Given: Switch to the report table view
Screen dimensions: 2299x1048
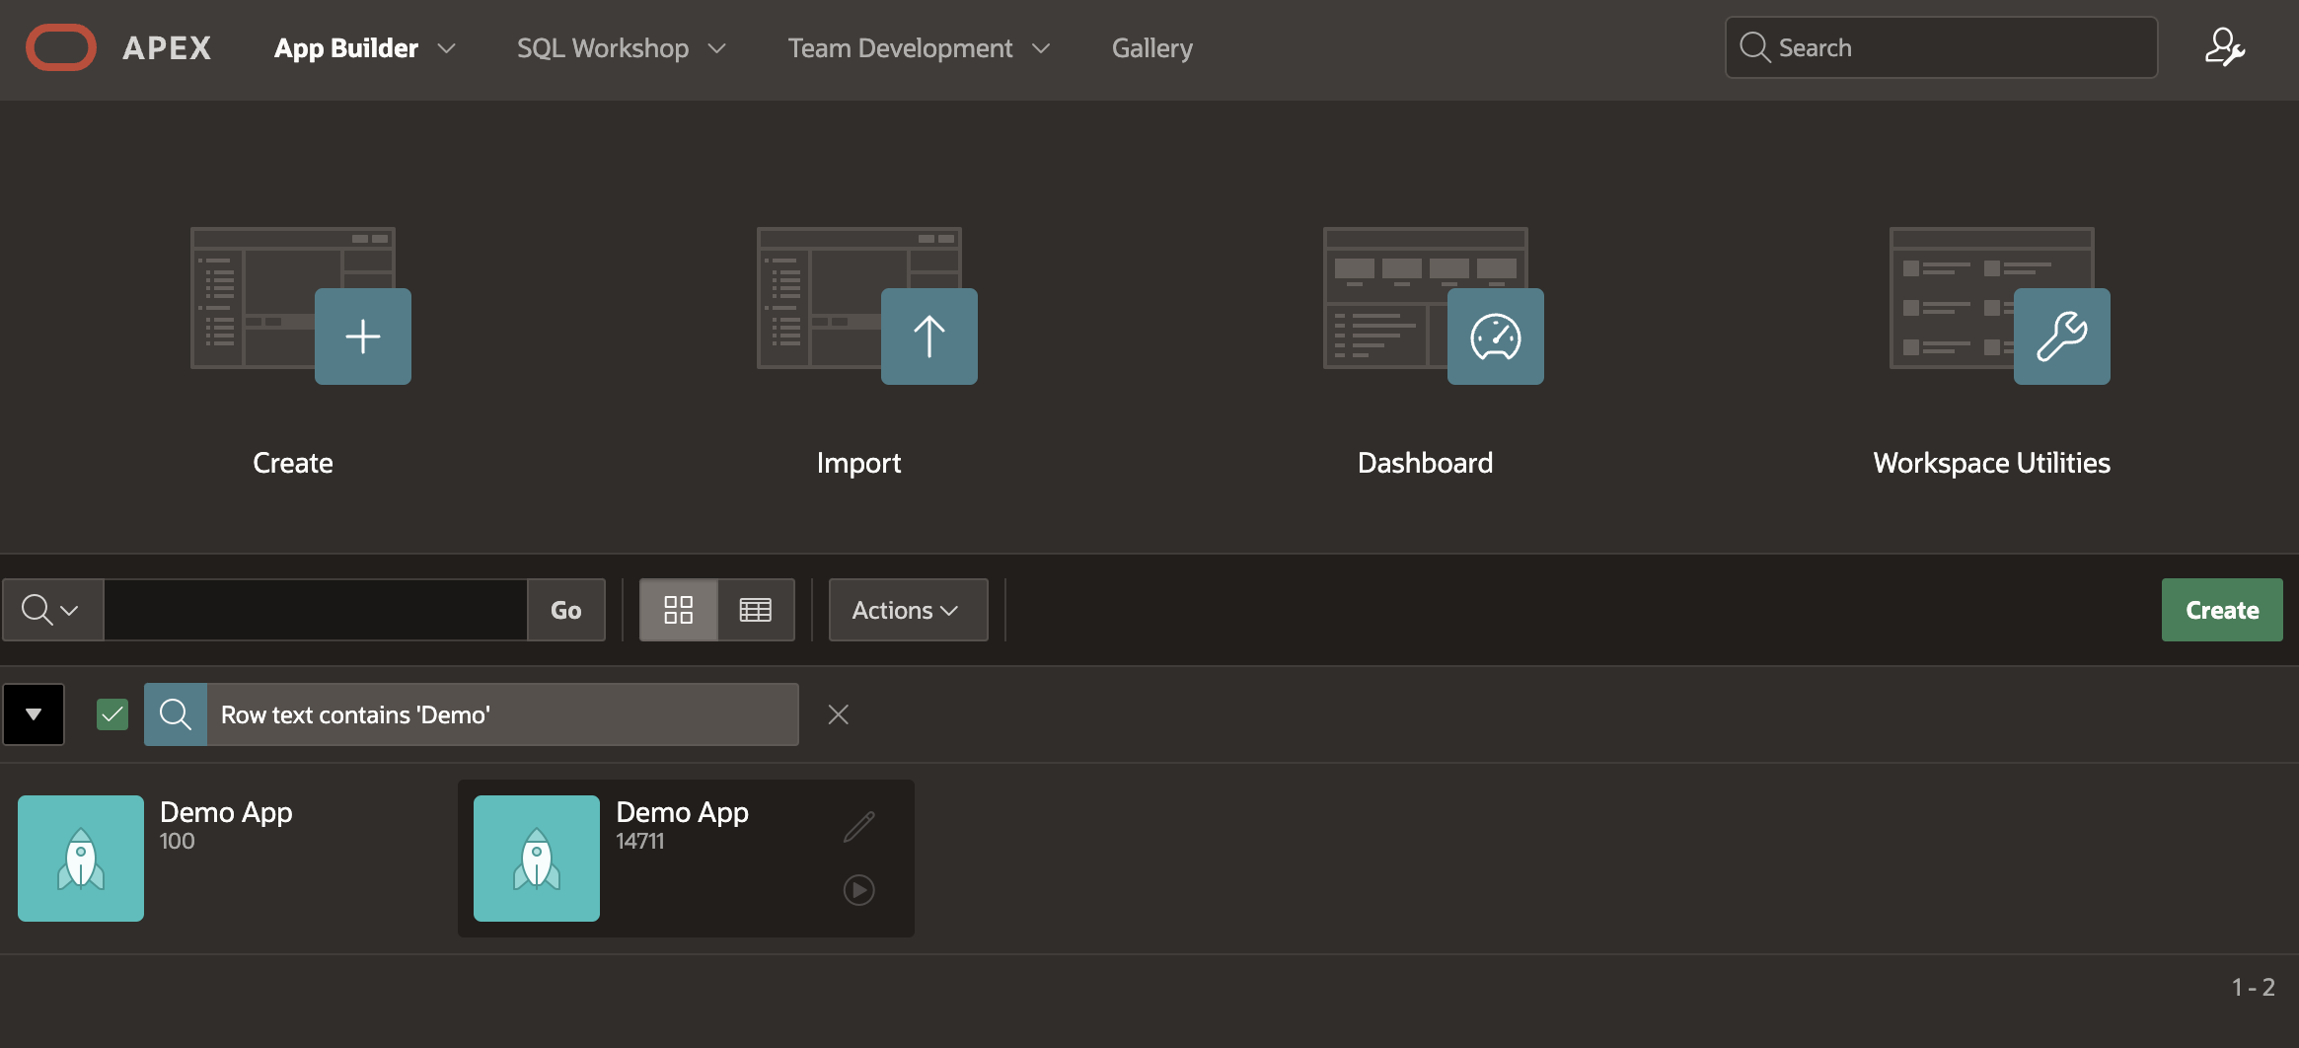Looking at the screenshot, I should [756, 610].
